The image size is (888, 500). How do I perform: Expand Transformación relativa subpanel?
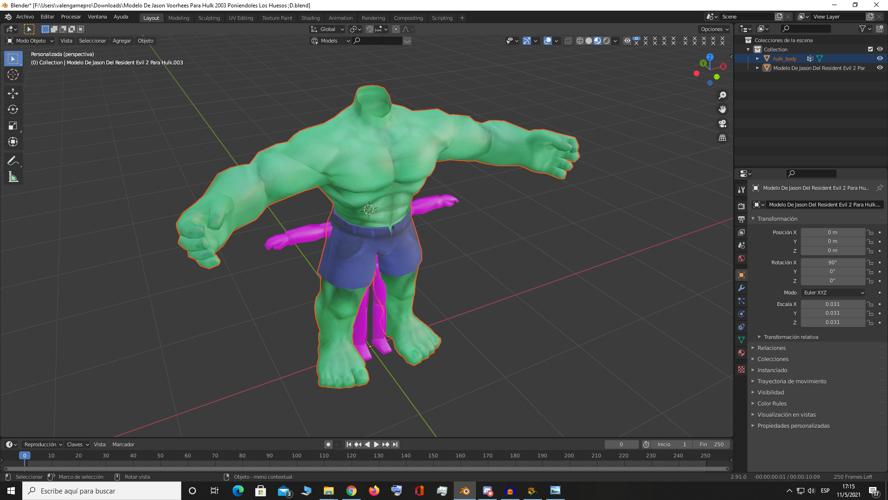[791, 337]
